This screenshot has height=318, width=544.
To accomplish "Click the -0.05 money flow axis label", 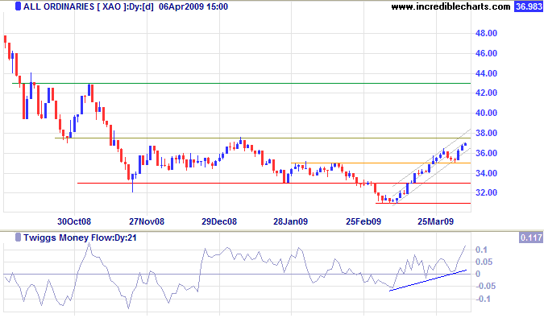I will 485,286.
